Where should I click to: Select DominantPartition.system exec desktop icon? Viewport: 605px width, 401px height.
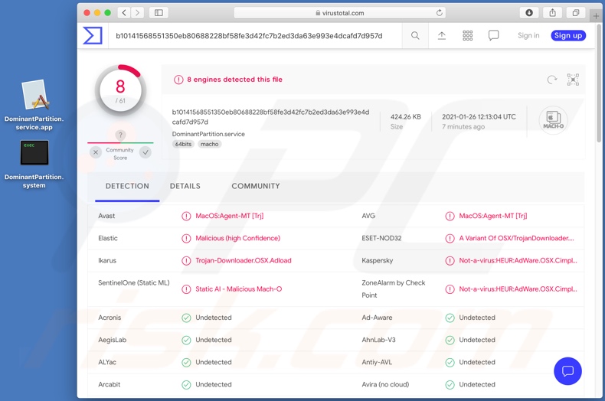click(x=34, y=164)
